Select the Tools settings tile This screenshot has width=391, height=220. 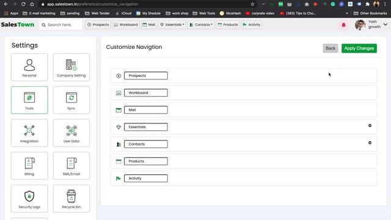point(29,100)
